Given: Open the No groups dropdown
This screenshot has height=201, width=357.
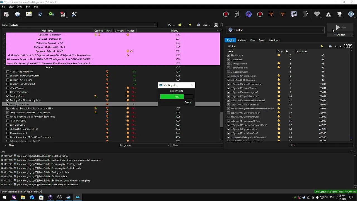Looking at the screenshot, I should pyautogui.click(x=145, y=145).
